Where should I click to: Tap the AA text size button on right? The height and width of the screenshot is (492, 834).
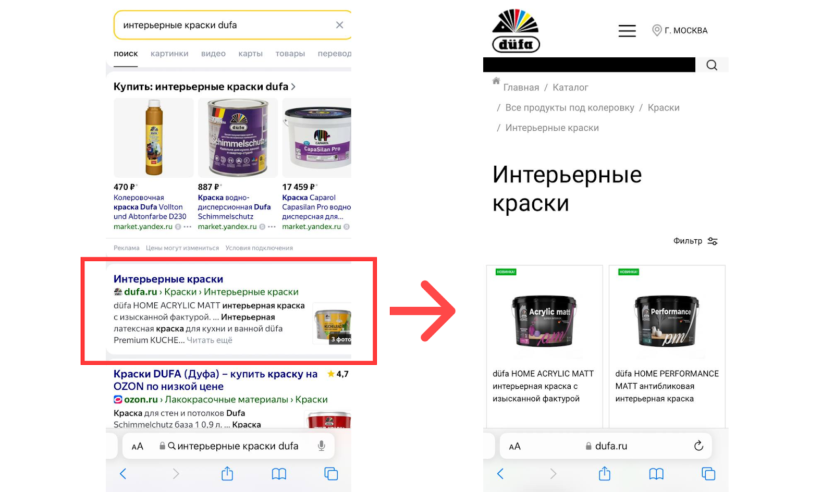pyautogui.click(x=514, y=447)
